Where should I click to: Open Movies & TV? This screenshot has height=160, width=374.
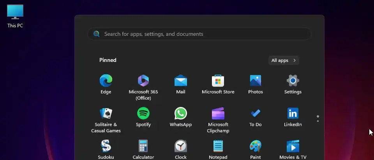click(x=293, y=149)
